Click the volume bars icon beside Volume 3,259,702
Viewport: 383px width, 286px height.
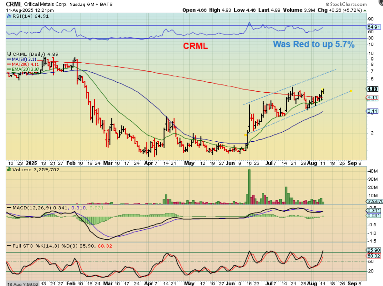(9, 170)
